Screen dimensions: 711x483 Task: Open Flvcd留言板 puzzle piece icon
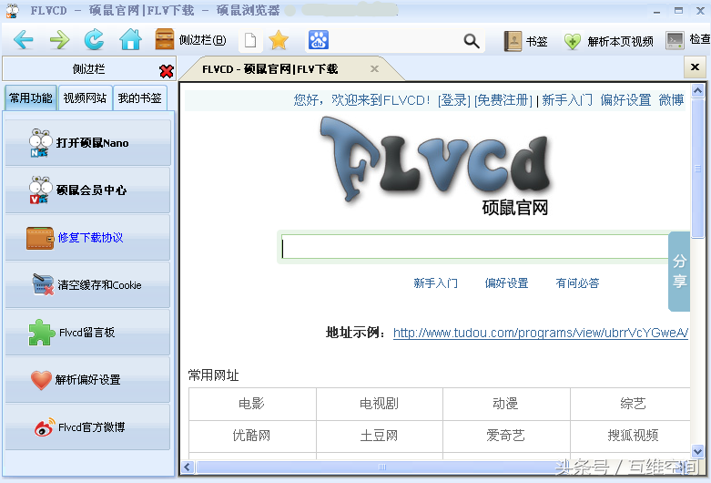[x=41, y=333]
